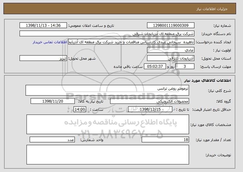
Task: Click the شماره نیاز field 1298001119000309
Action: click(x=171, y=26)
